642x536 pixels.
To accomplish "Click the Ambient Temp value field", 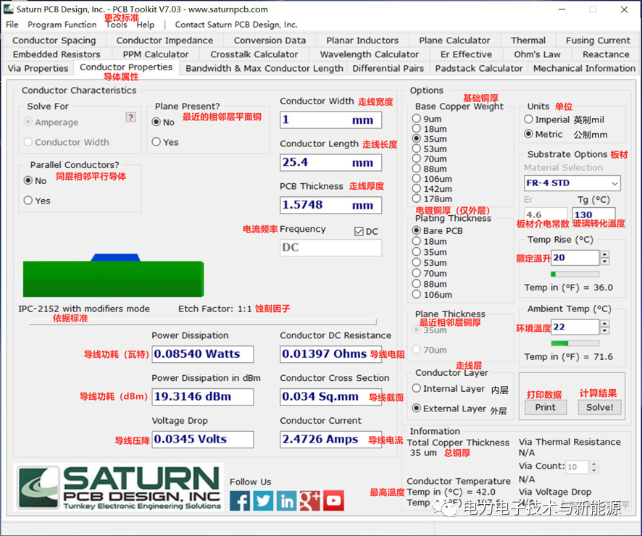I will 575,327.
